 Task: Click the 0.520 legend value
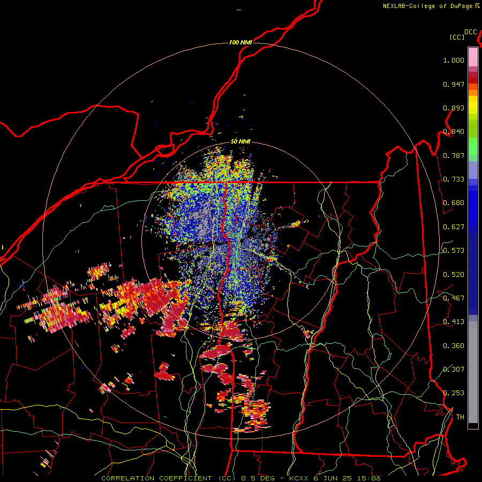454,275
